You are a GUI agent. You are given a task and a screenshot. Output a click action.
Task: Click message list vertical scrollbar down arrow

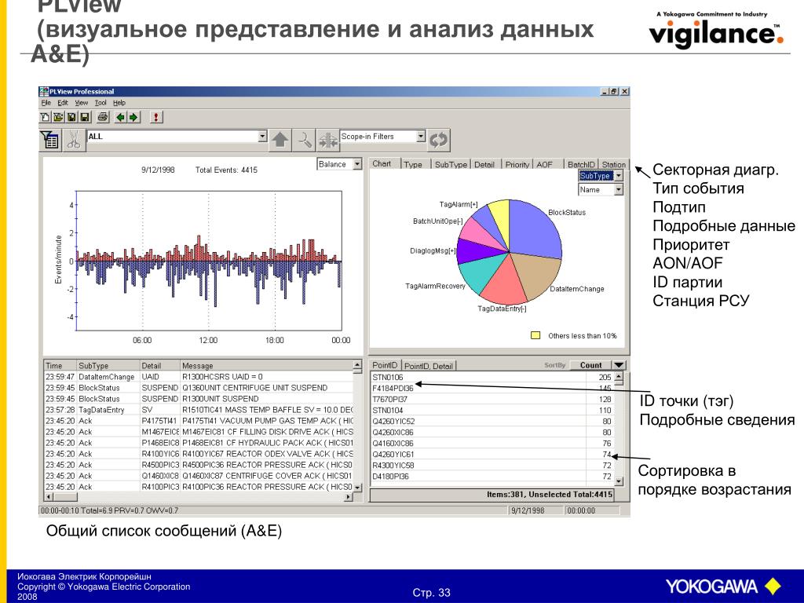click(357, 487)
